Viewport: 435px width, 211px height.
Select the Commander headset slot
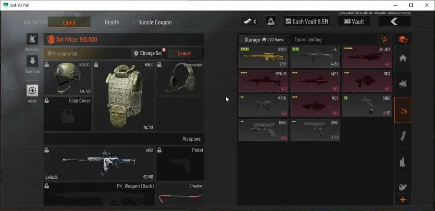pyautogui.click(x=181, y=78)
